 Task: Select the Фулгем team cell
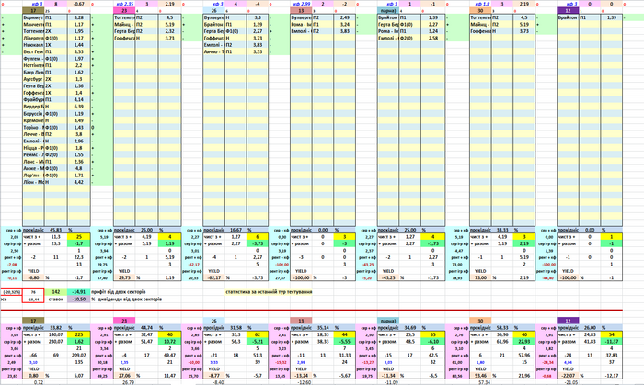point(33,59)
